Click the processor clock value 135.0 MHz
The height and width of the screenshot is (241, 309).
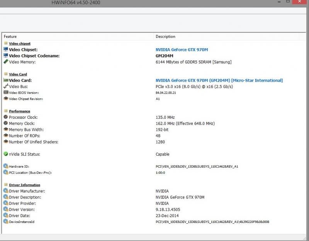click(x=165, y=117)
